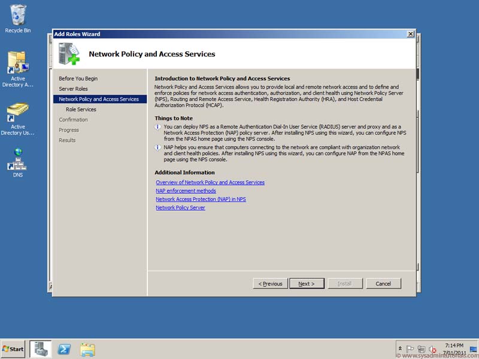
Task: Go to Before You Begin step
Action: 78,78
